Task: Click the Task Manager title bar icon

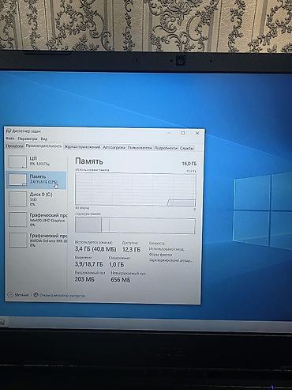Action: point(8,131)
